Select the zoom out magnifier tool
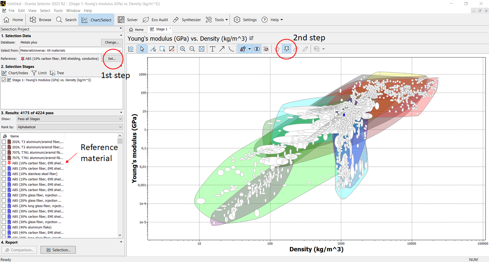The width and height of the screenshot is (489, 262). [192, 49]
